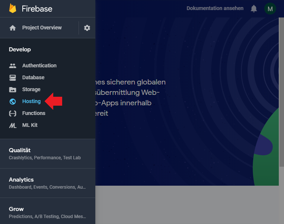Click the Project Overview home icon
284x224 pixels.
pyautogui.click(x=13, y=28)
